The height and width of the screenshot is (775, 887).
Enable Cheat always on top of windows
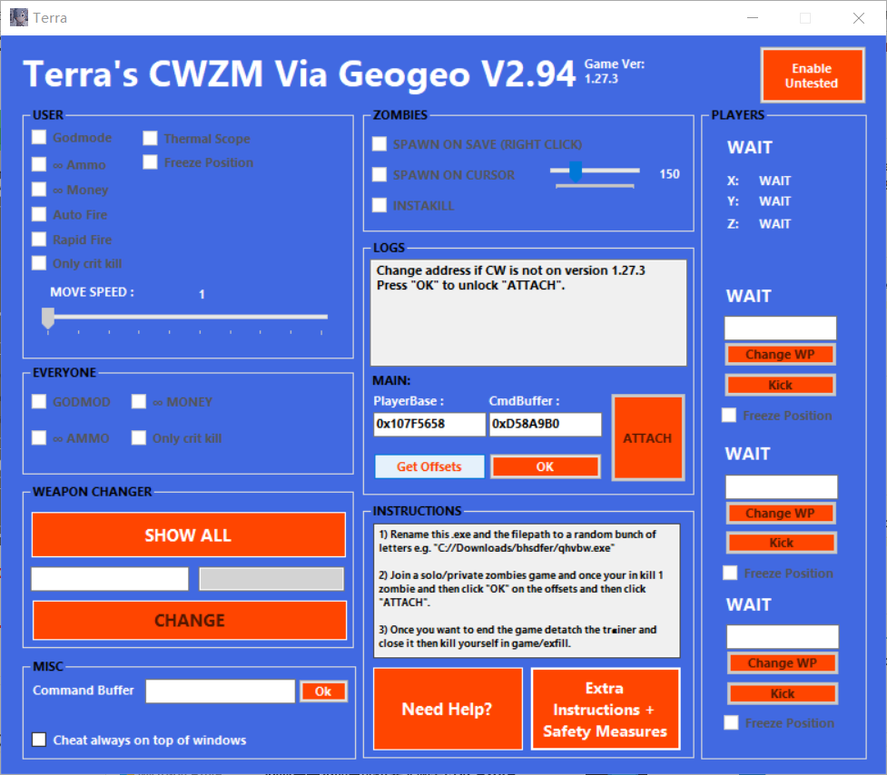pyautogui.click(x=39, y=740)
